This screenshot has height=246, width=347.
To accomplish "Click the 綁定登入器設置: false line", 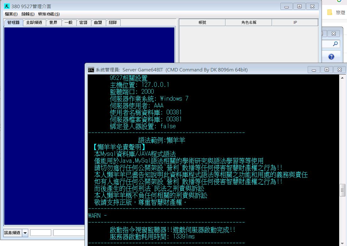I will (x=143, y=126).
